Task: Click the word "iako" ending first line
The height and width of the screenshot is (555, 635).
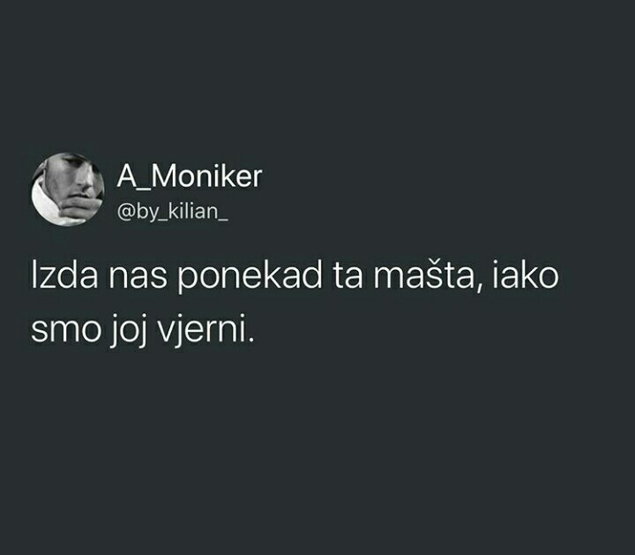Action: pos(526,275)
